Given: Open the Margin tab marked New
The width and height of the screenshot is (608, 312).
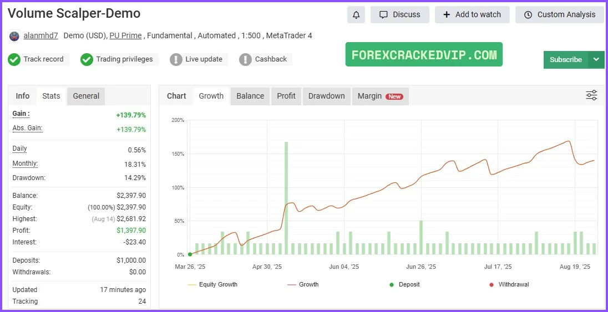Looking at the screenshot, I should pos(381,96).
